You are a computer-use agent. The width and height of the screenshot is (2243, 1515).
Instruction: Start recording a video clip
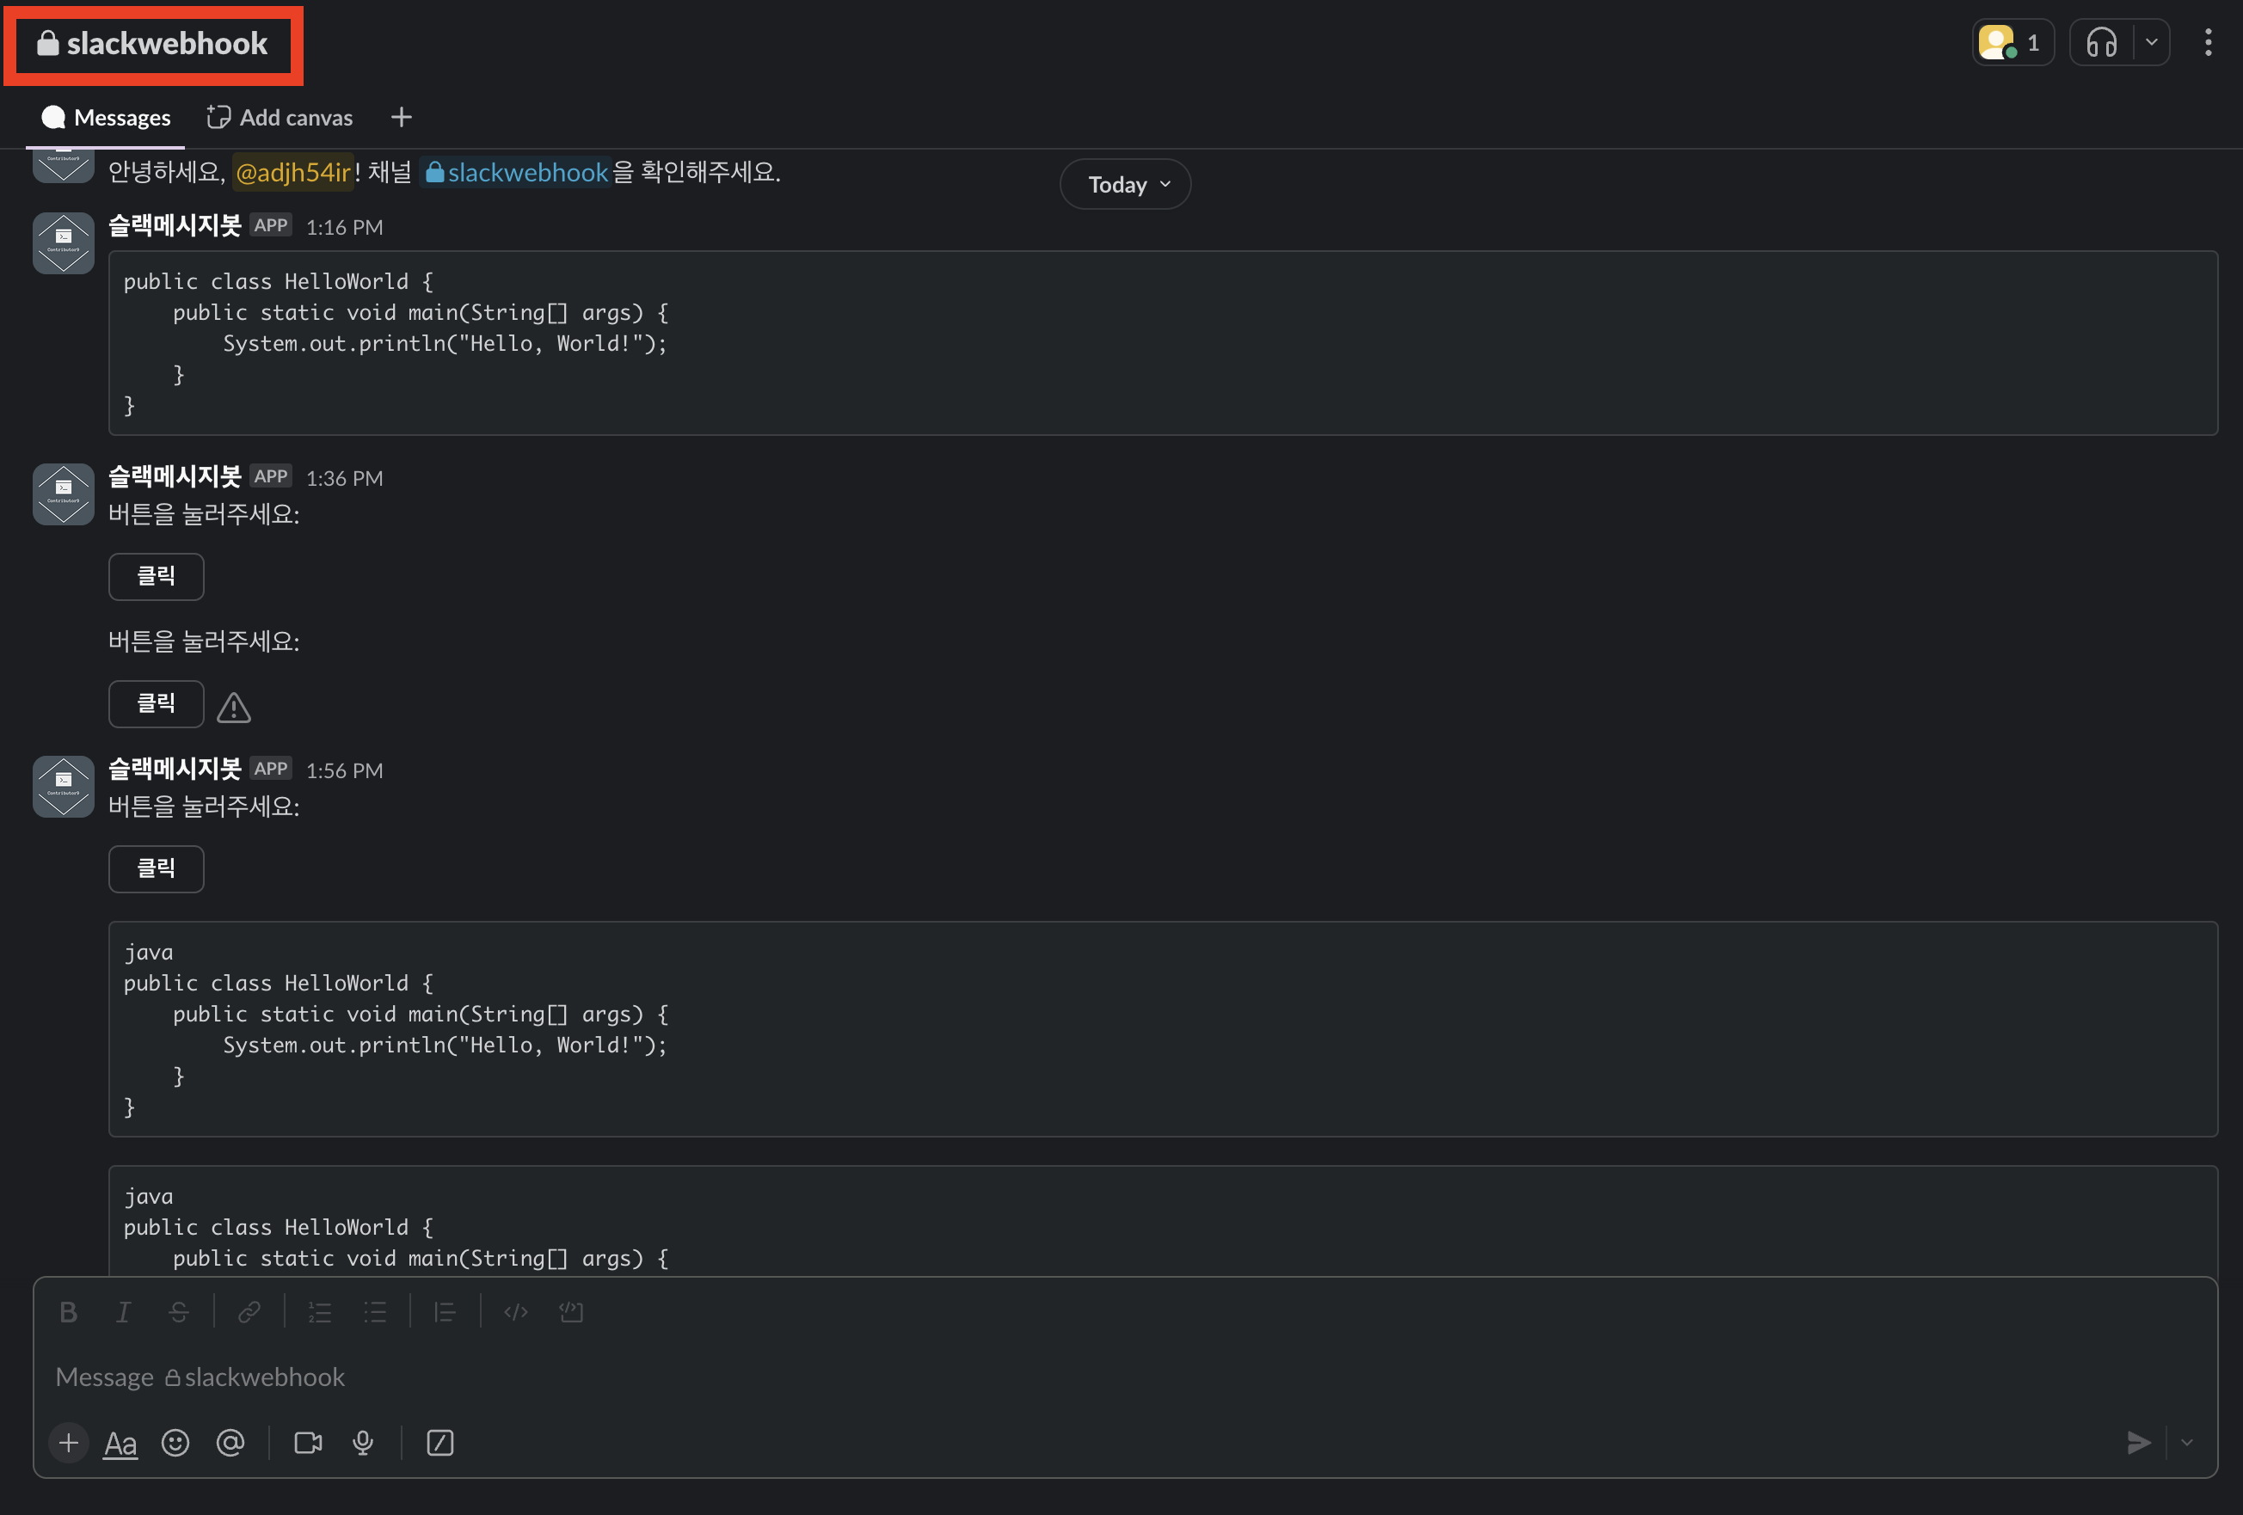pos(308,1443)
